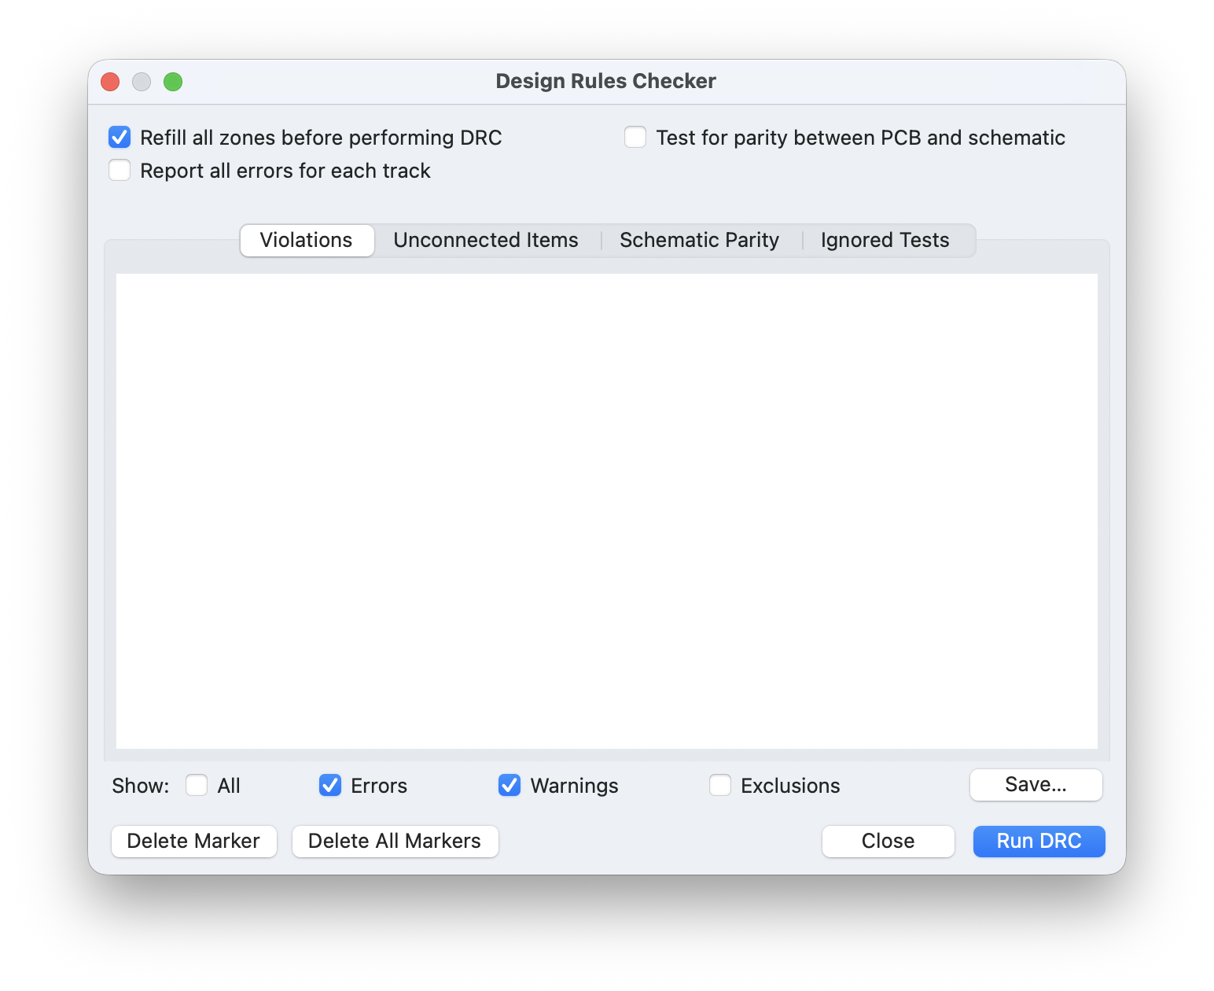Click the Design Rules Checker title bar
The height and width of the screenshot is (991, 1214).
pyautogui.click(x=605, y=82)
